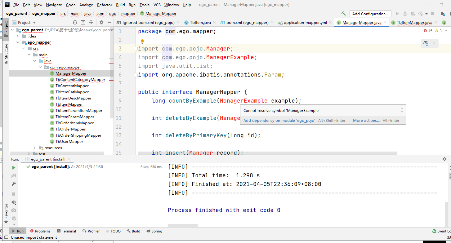Collapse the java source folder
451x243 pixels.
point(34,61)
